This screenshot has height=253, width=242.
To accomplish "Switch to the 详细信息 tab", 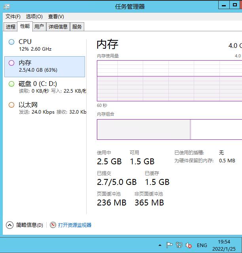I will pos(58,27).
